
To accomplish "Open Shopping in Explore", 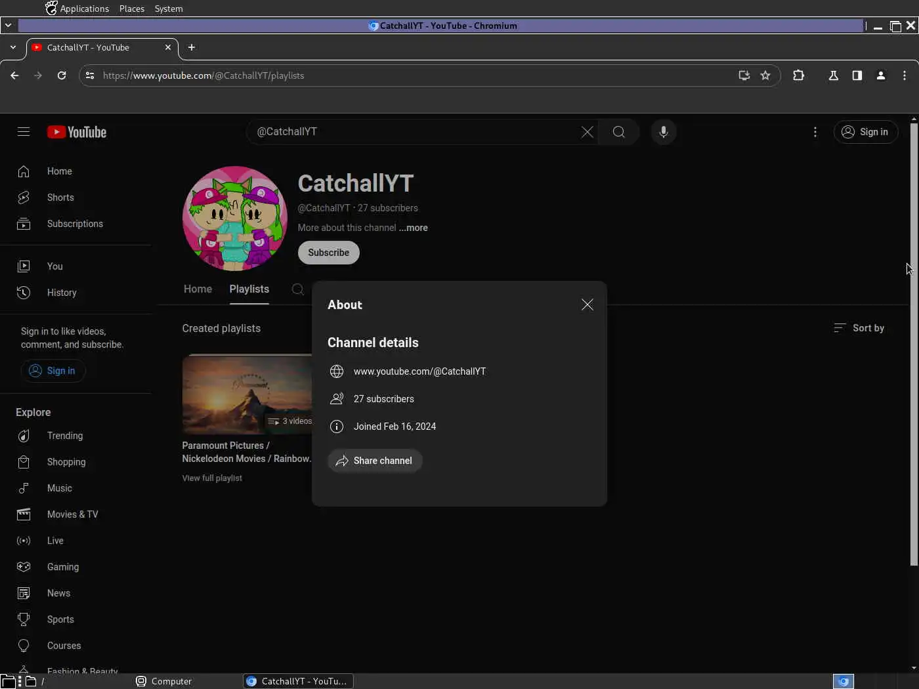I will click(75, 462).
